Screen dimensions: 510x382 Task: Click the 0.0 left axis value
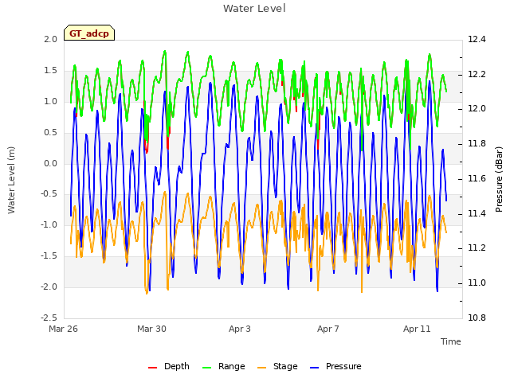tap(50, 163)
